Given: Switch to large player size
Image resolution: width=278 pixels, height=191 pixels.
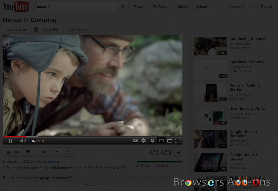Looking at the screenshot, I should pos(170,141).
